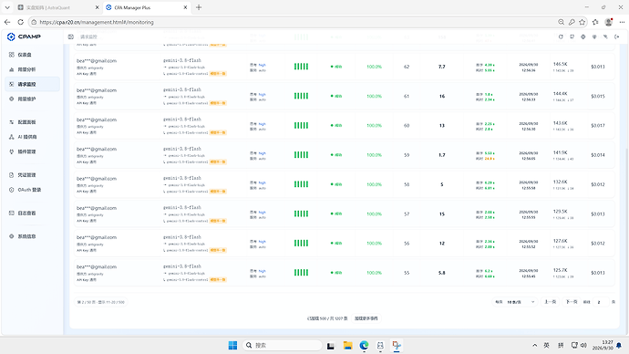This screenshot has height=354, width=629.
Task: Click the refresh icon in the app header
Action: pos(561,36)
